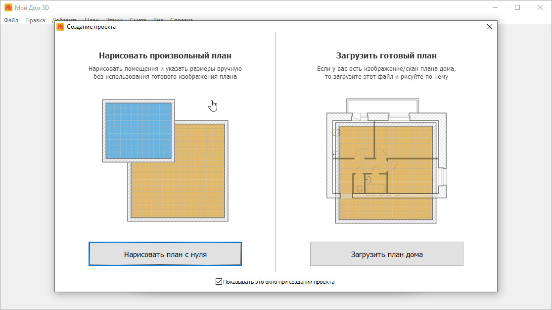Image resolution: width=552 pixels, height=310 pixels.
Task: Click the Нарисовать произвольный план heading
Action: coord(165,56)
